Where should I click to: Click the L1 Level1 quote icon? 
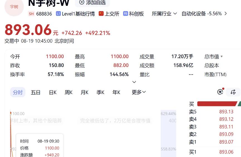click(x=58, y=14)
